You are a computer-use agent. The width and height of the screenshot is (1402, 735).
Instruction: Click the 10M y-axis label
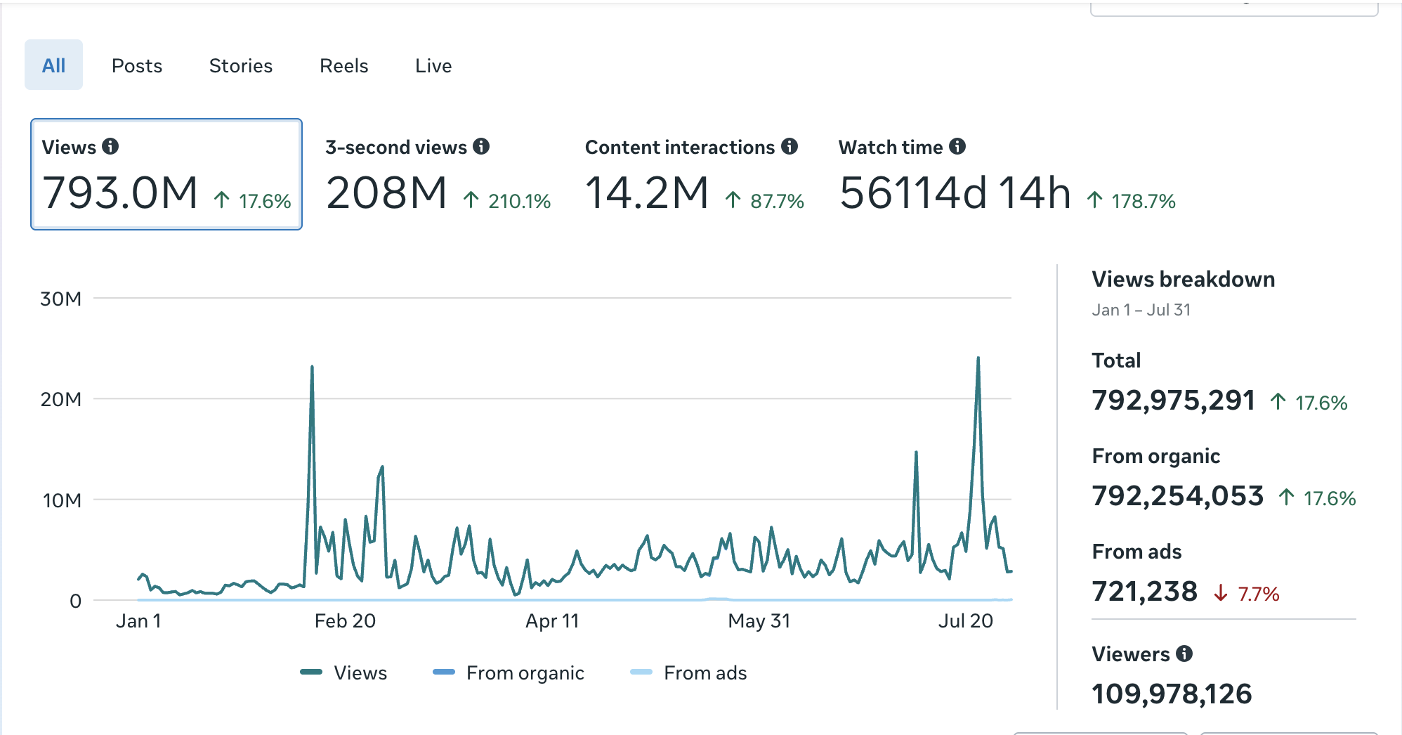point(62,500)
